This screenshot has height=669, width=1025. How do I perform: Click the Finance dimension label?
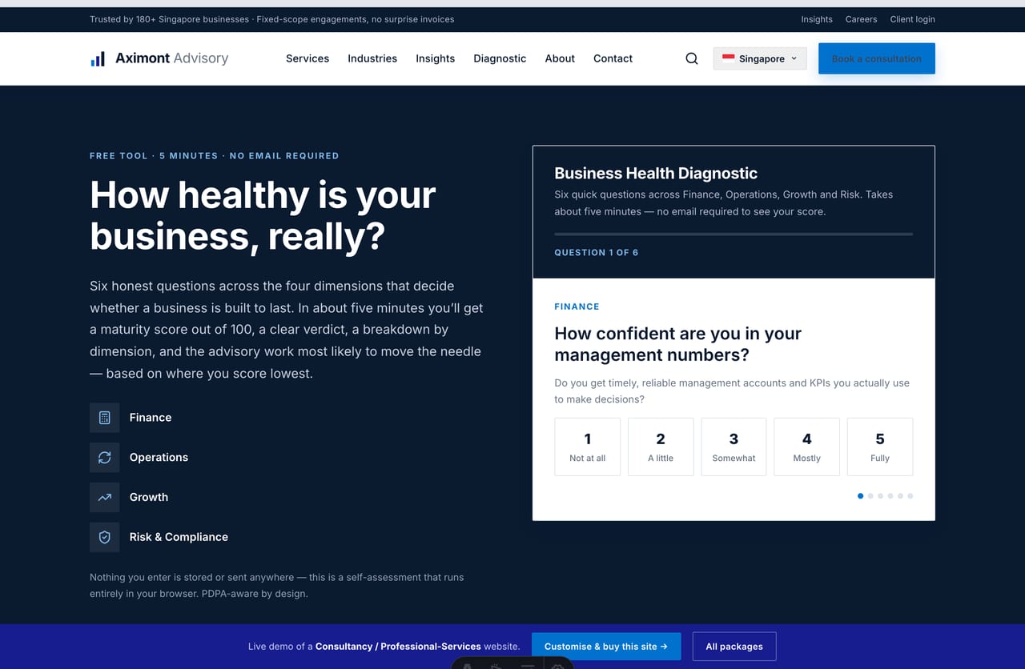click(x=151, y=418)
